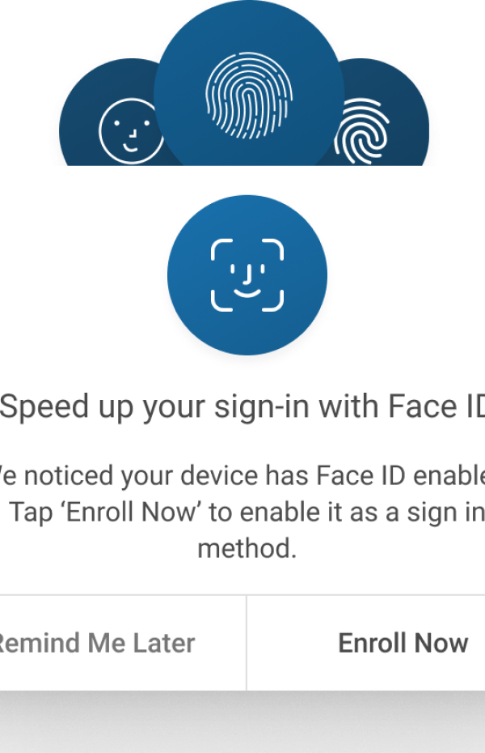Viewport: 485px width, 753px height.
Task: Click the round smiley face icon
Action: (131, 131)
